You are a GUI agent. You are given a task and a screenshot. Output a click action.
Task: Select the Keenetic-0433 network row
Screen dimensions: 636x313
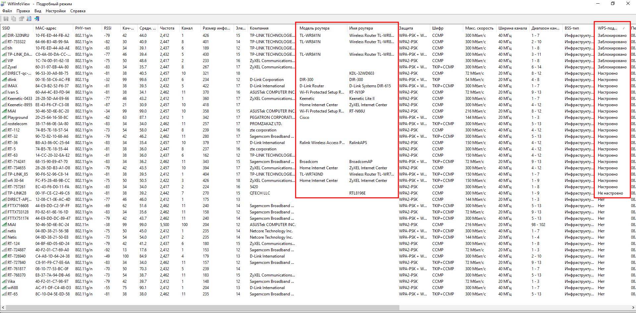[x=20, y=99]
